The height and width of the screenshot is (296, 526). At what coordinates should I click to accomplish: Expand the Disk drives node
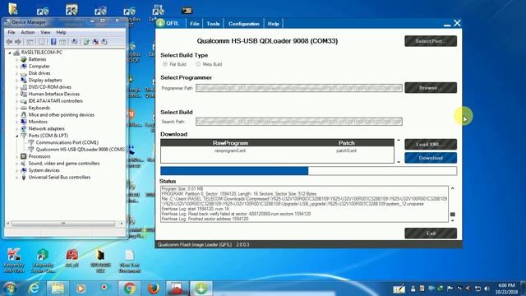click(x=16, y=73)
